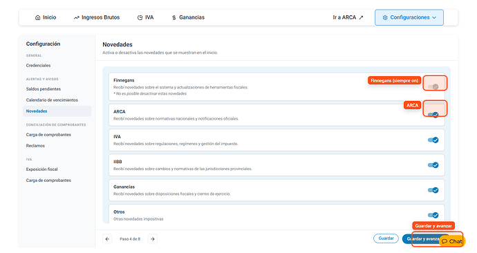Turn off the Ganancias novedades switch
477x253 pixels.
433,190
